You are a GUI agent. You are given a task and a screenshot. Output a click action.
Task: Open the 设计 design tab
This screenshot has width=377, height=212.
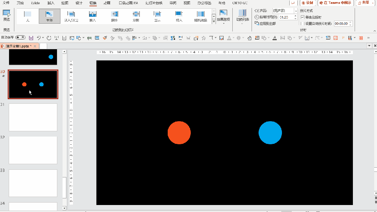pos(79,3)
